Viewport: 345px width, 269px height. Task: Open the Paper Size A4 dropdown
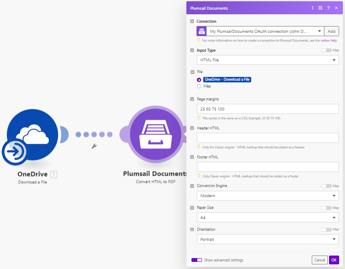(x=268, y=217)
